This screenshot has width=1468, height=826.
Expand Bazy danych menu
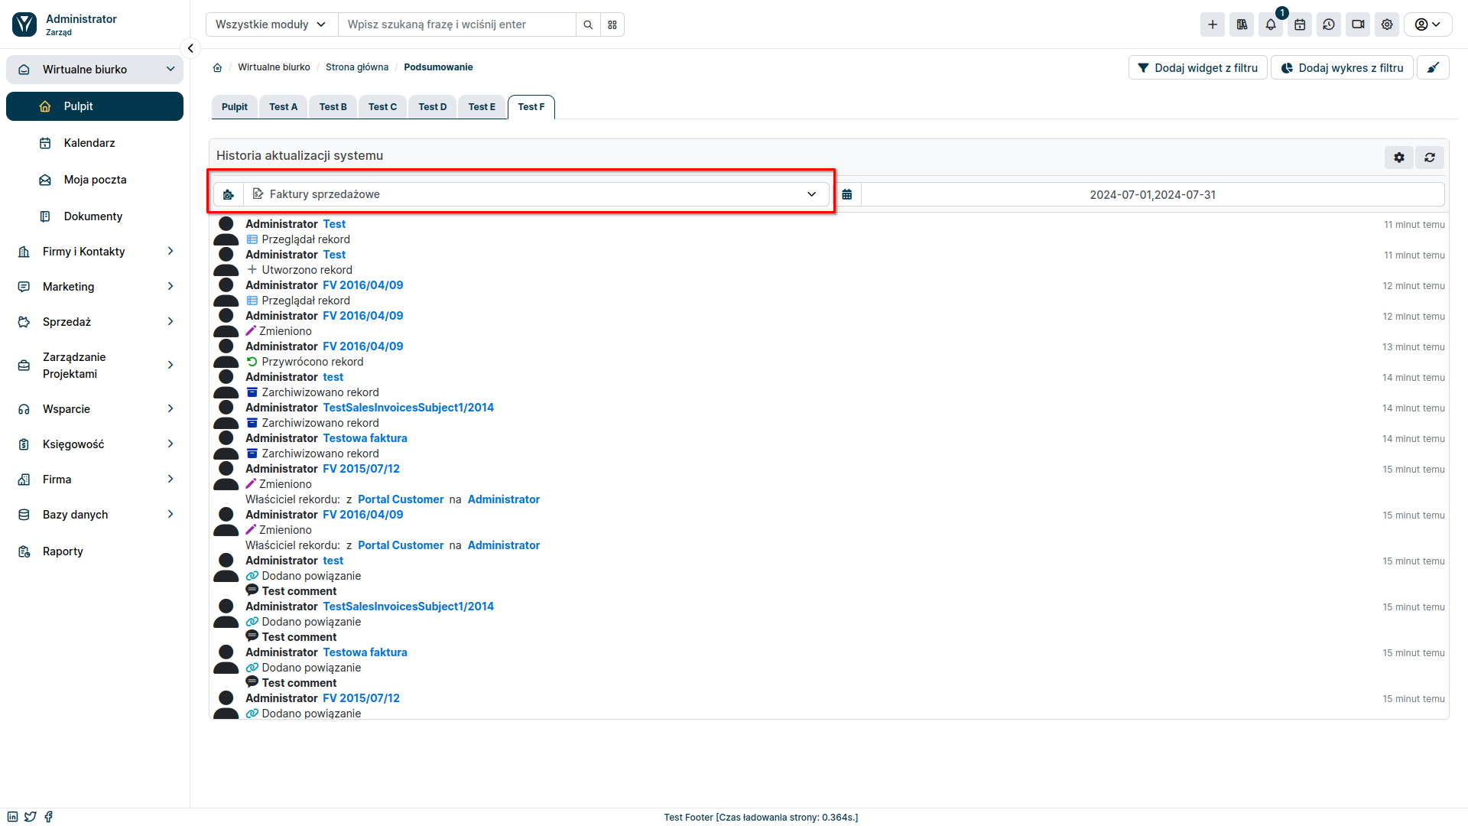click(x=95, y=515)
